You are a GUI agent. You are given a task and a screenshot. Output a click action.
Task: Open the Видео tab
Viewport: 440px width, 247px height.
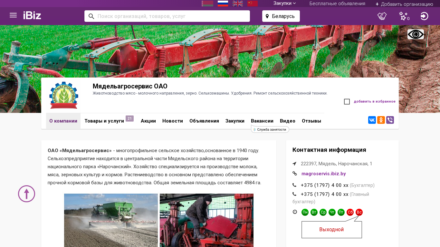(288, 121)
